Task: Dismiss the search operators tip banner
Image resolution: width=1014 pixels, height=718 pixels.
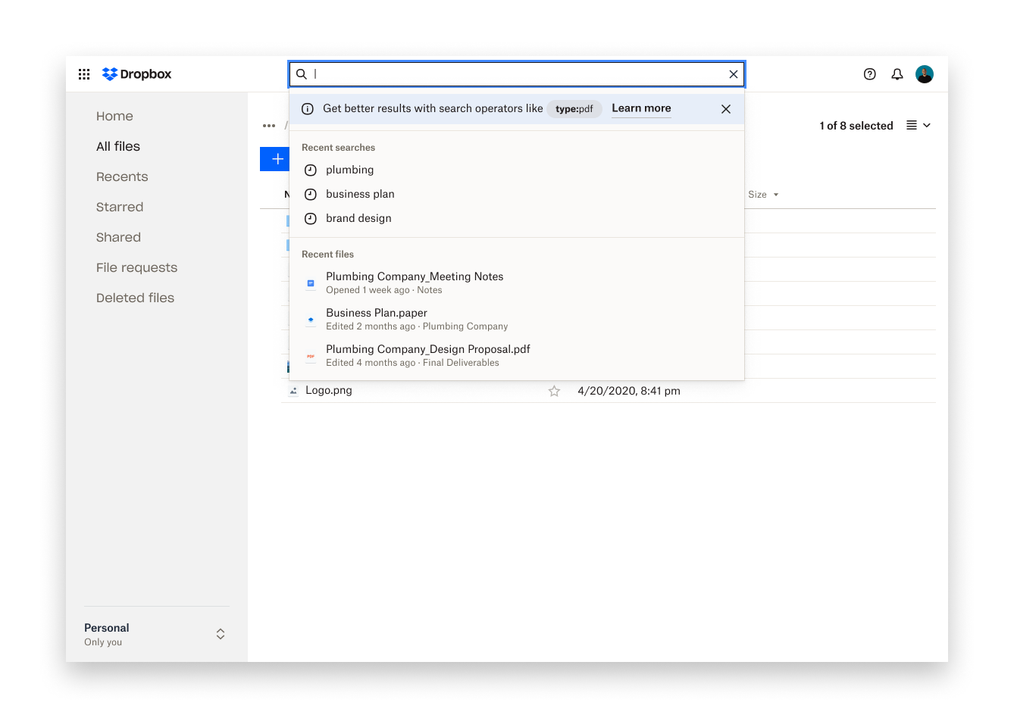Action: [725, 109]
